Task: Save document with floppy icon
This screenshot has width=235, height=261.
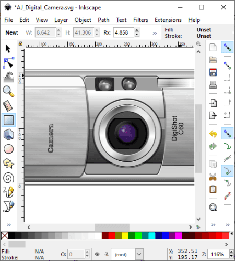Action: click(213, 72)
